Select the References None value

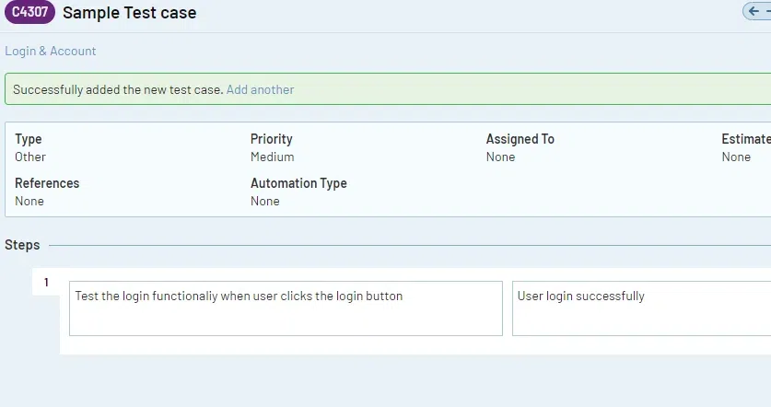click(29, 201)
